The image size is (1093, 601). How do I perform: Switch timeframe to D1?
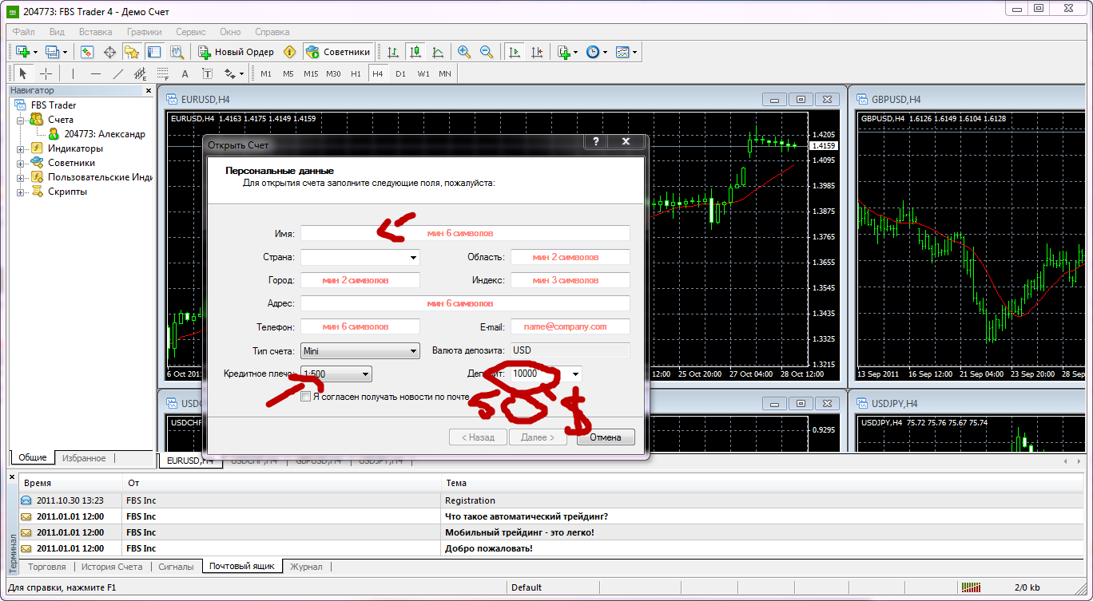pos(400,73)
